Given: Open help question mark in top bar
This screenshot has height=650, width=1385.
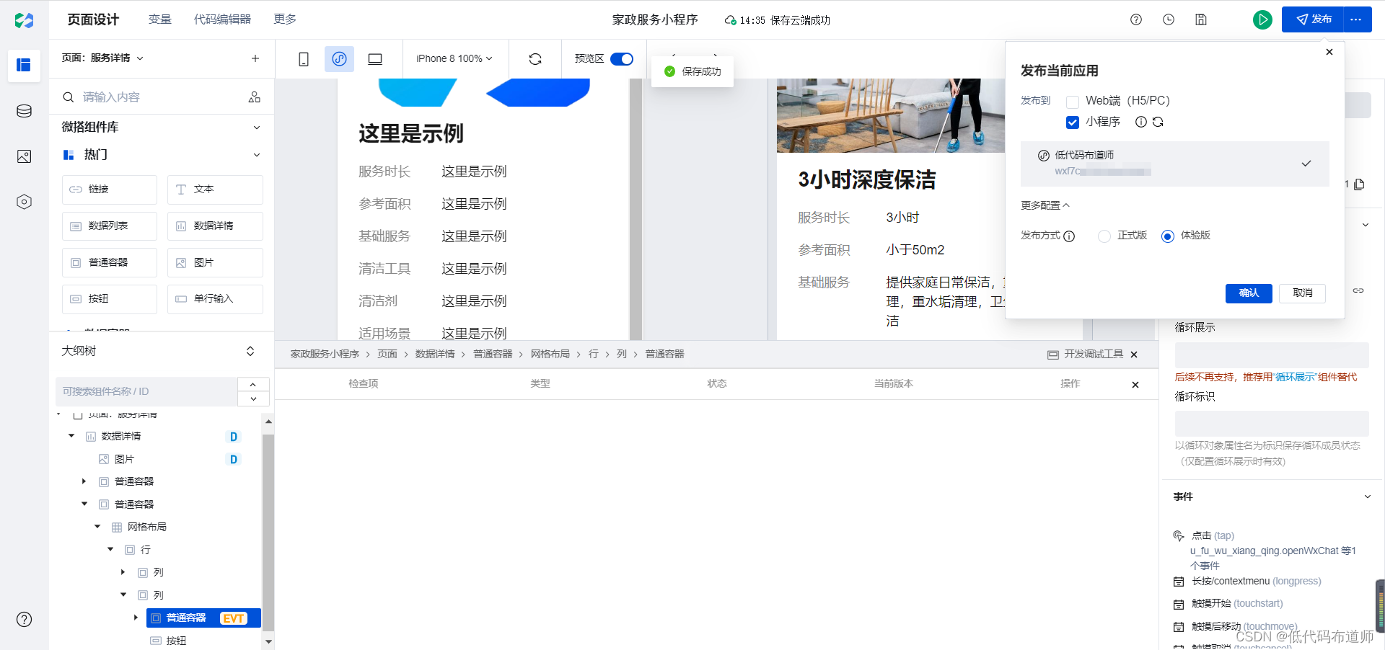Looking at the screenshot, I should click(1136, 19).
